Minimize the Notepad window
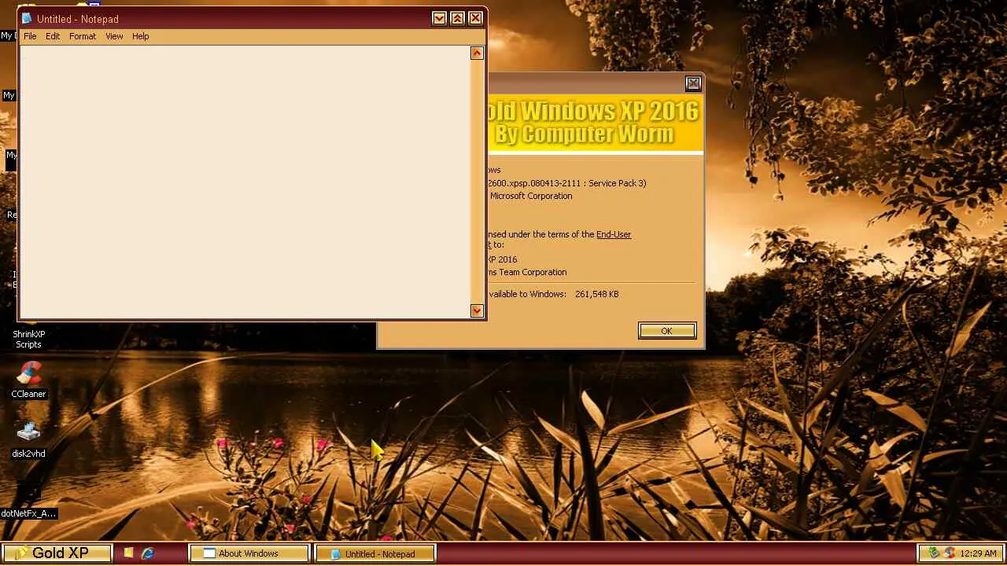This screenshot has height=566, width=1007. (x=439, y=18)
